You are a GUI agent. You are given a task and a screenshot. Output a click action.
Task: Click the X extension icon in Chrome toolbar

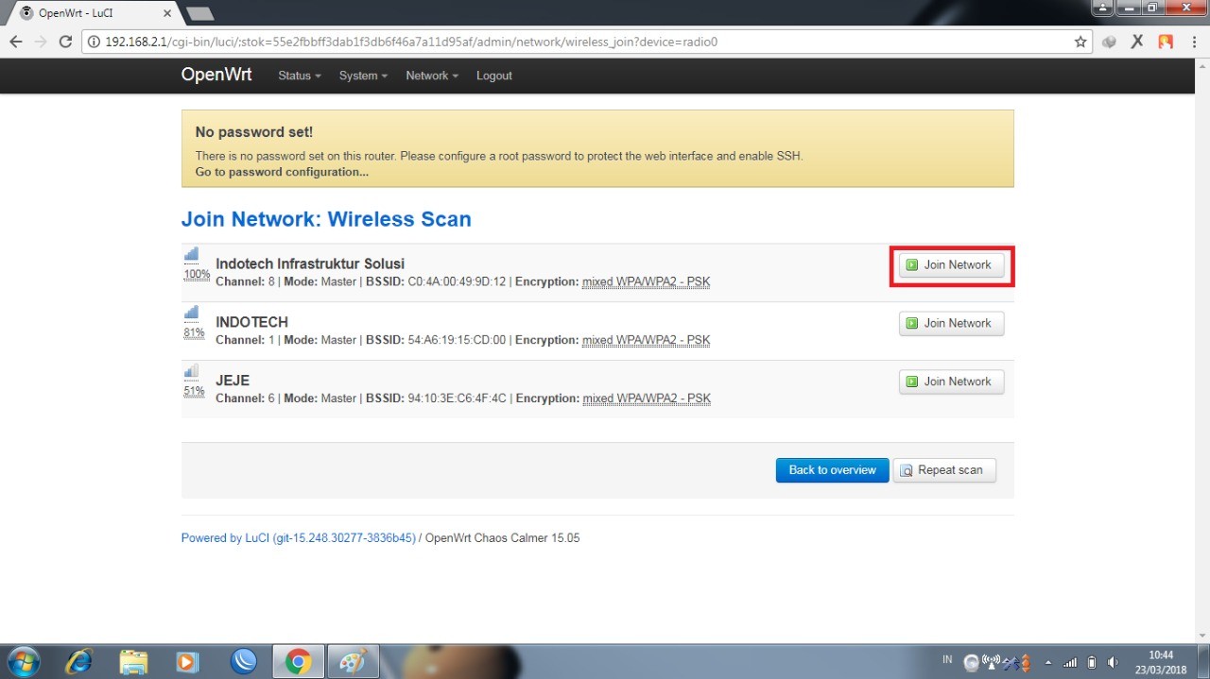click(1137, 42)
